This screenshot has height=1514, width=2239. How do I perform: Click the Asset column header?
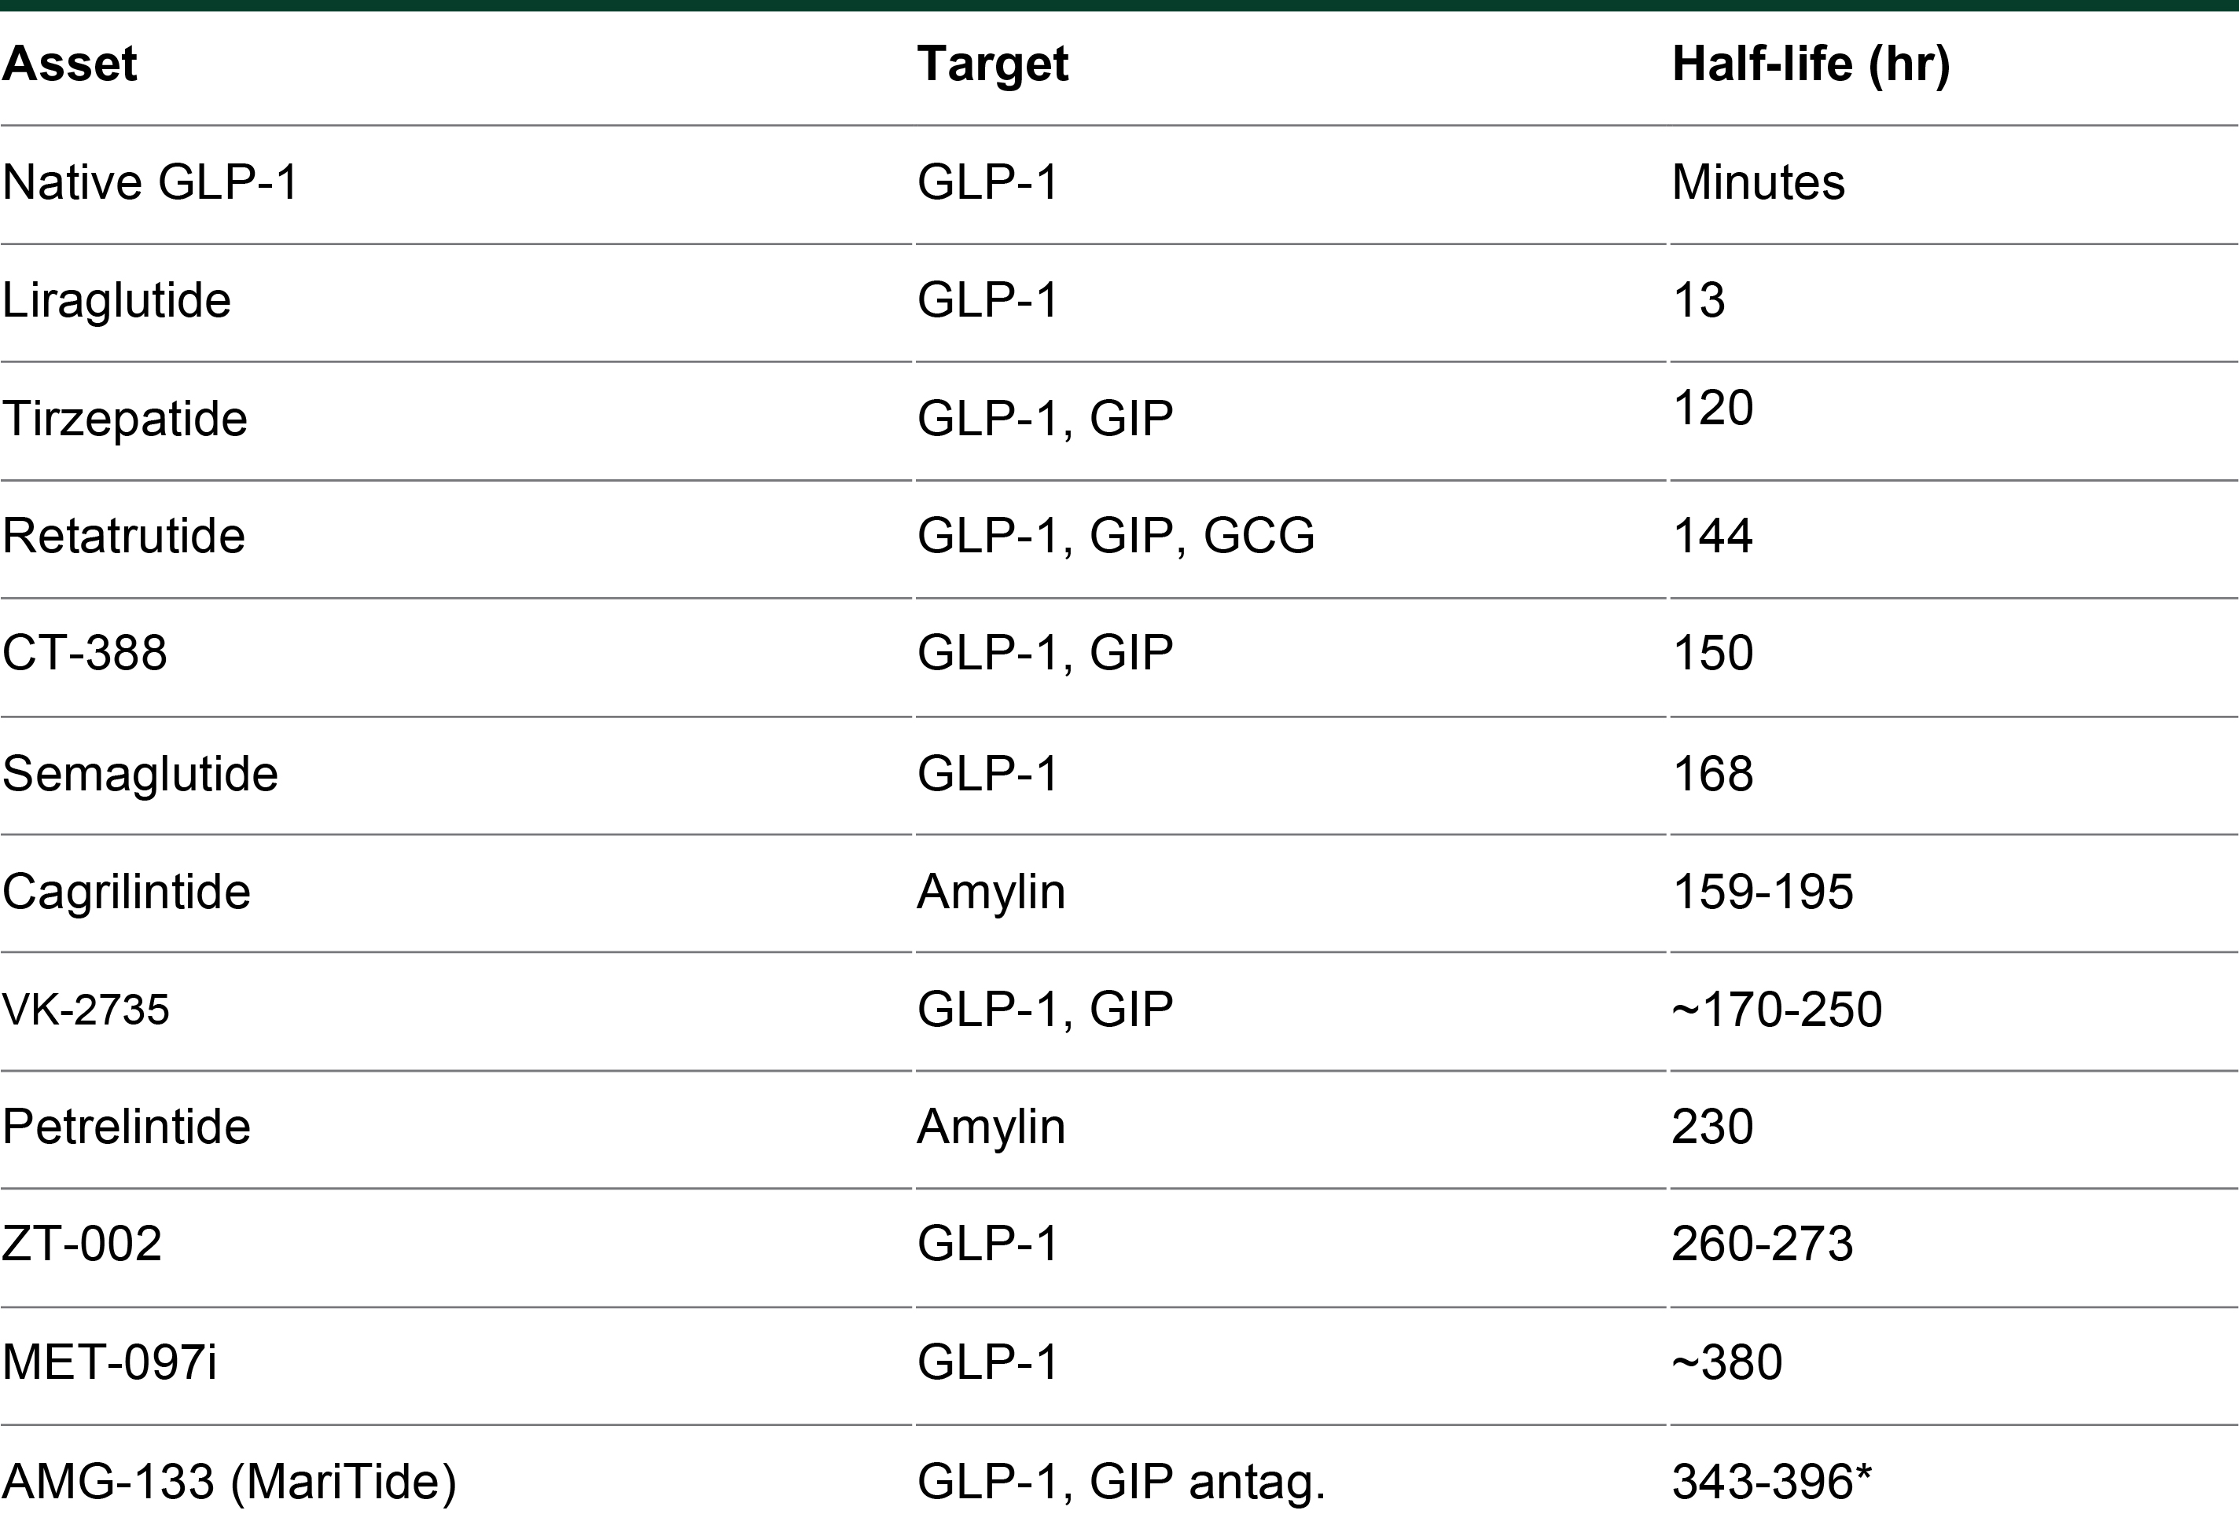pos(69,64)
